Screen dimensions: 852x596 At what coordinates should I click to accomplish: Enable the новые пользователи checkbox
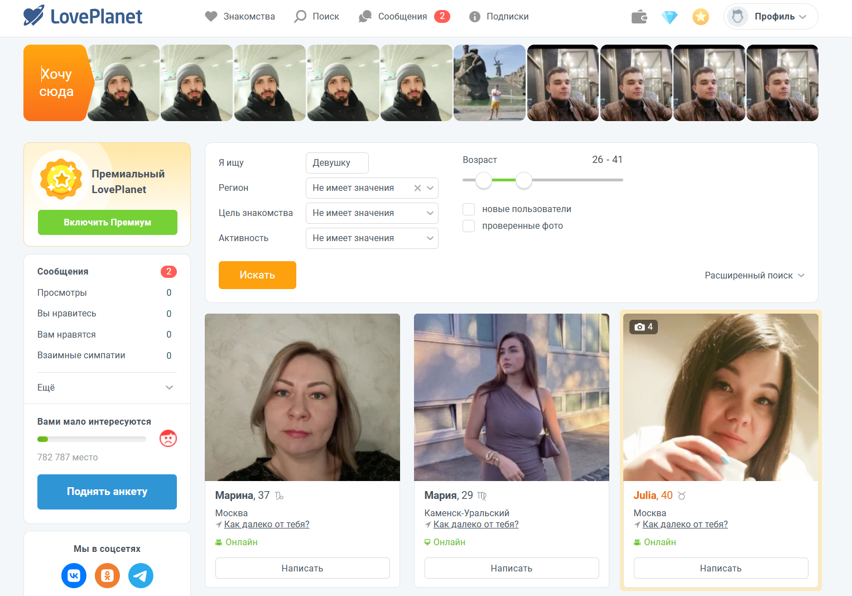[x=469, y=209]
